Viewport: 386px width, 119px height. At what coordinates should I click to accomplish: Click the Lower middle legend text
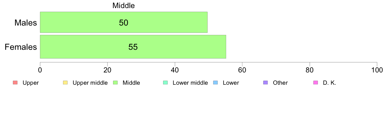point(190,83)
